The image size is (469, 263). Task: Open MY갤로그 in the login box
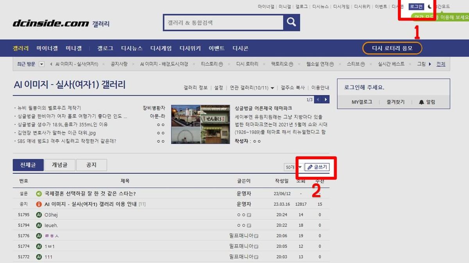pyautogui.click(x=362, y=102)
